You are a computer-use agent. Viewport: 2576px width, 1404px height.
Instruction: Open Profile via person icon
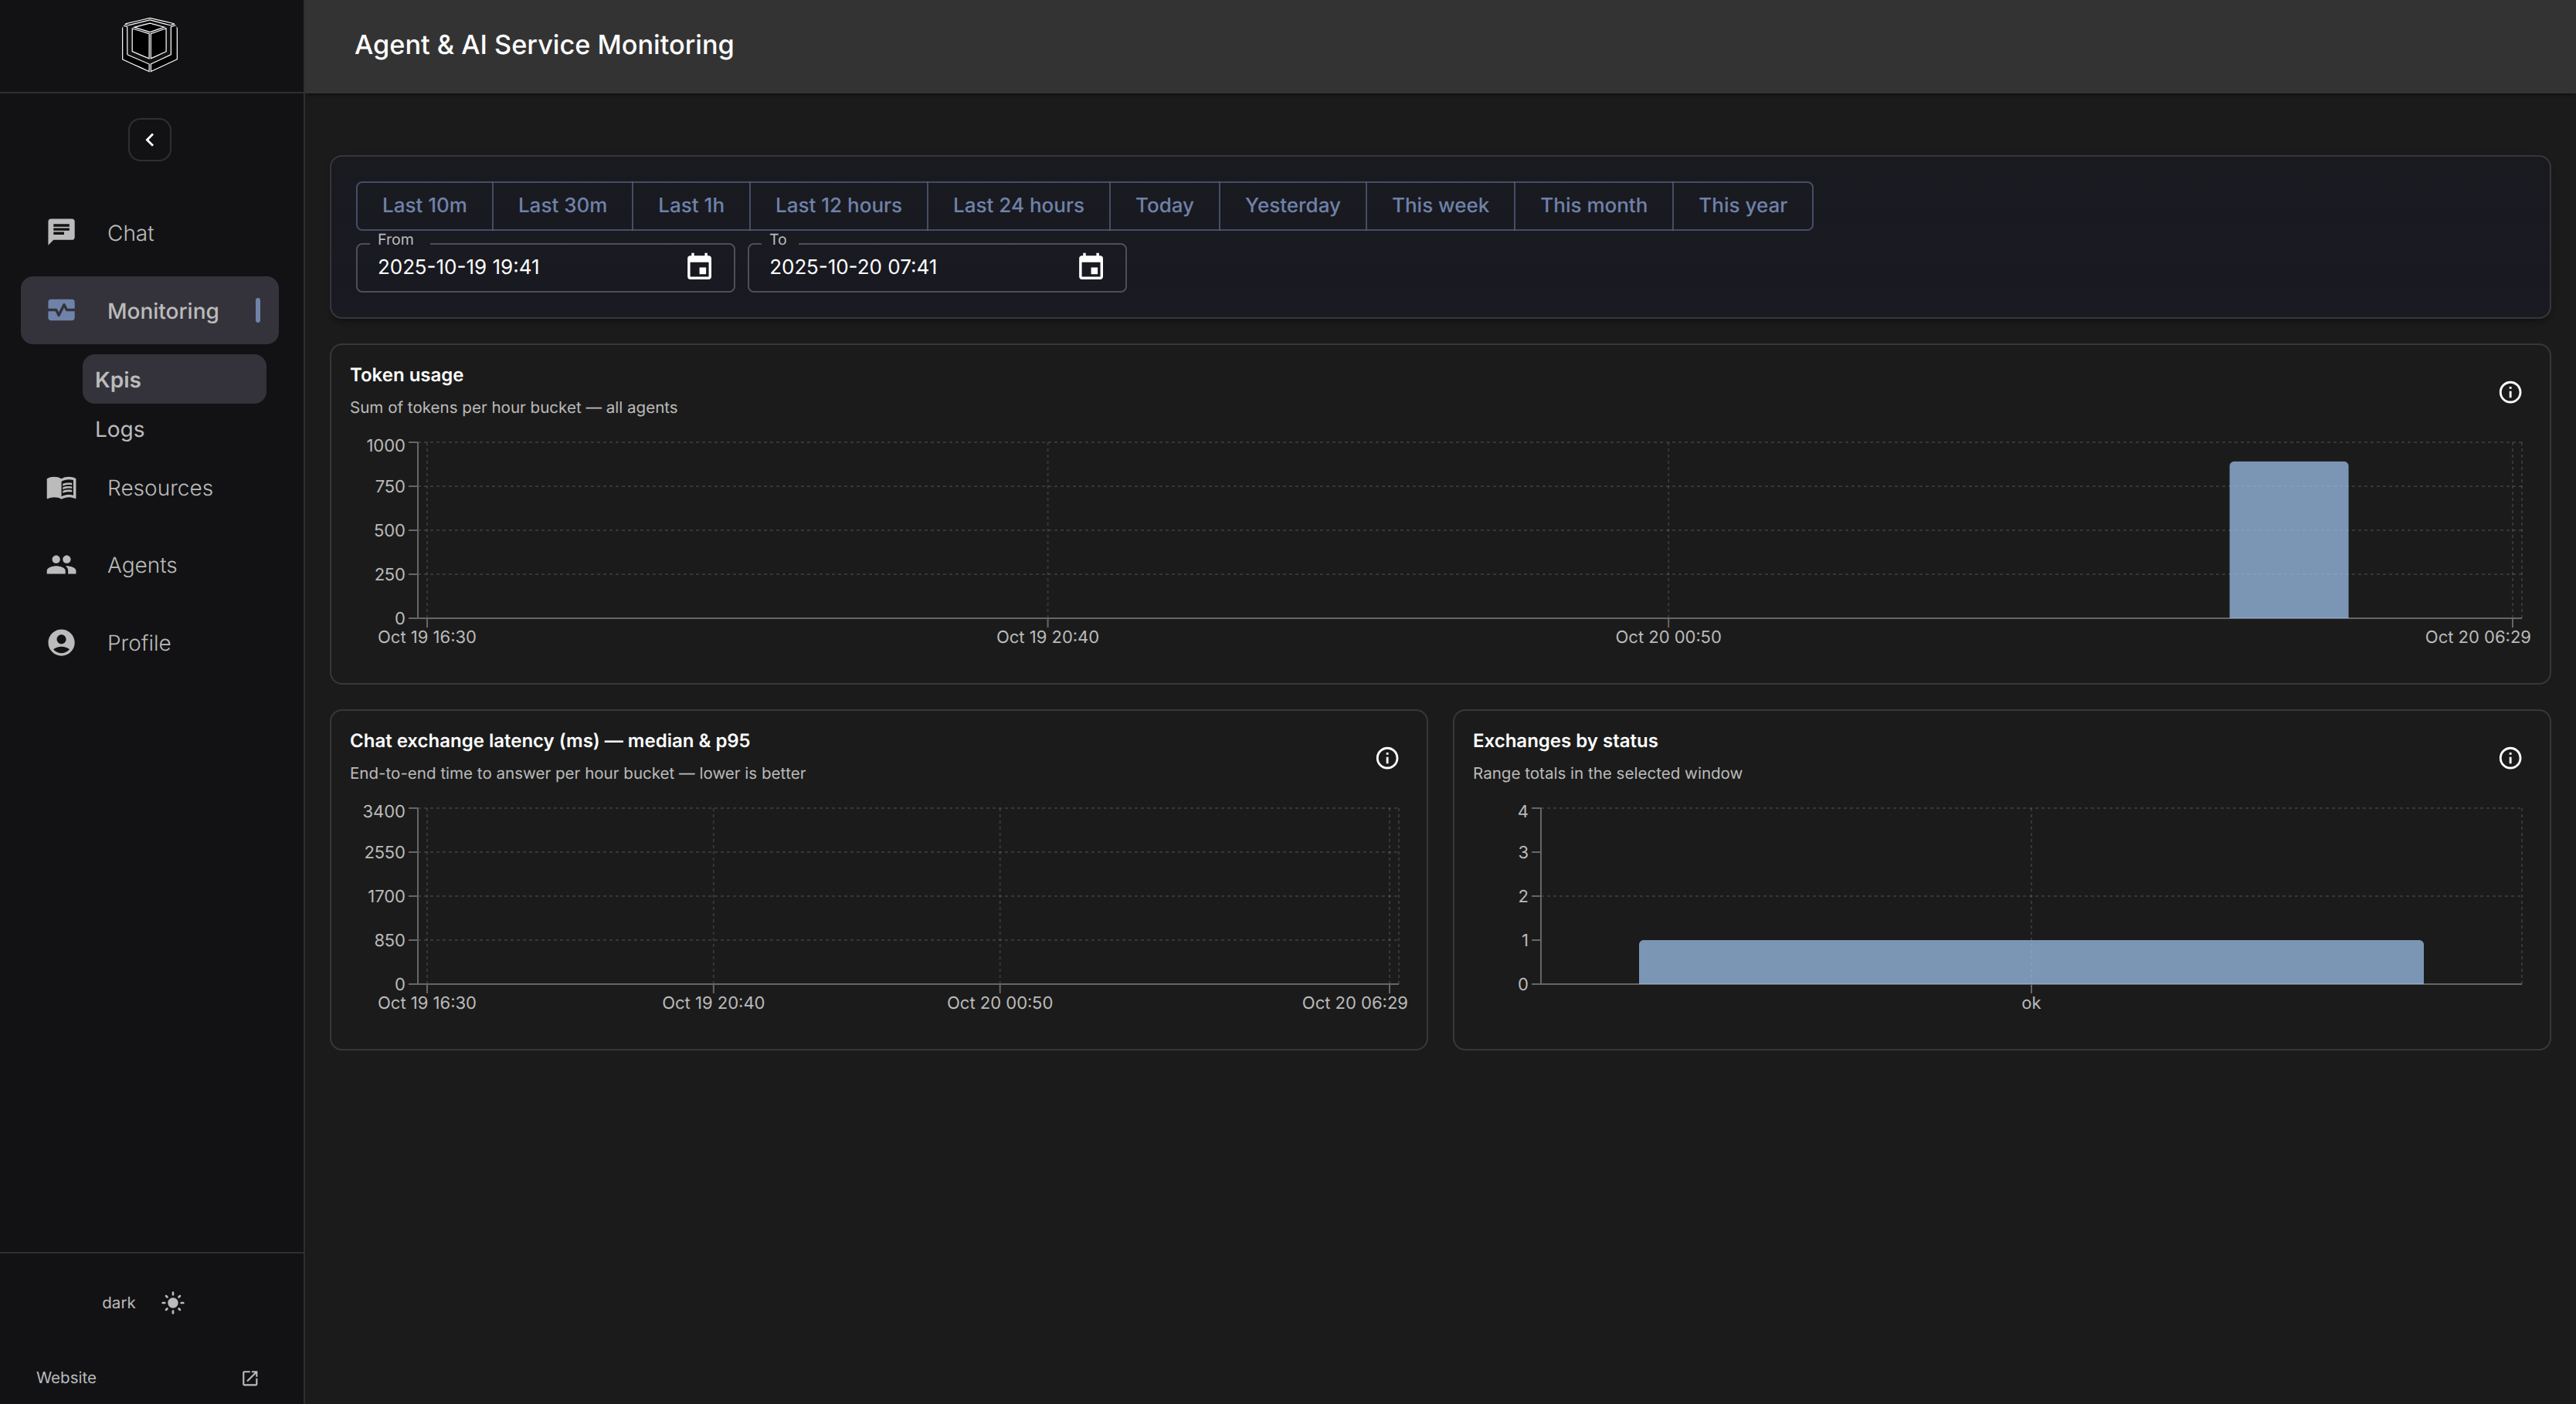[x=61, y=642]
